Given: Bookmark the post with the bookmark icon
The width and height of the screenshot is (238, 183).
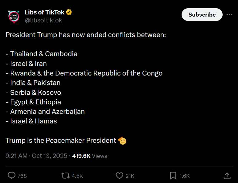Looking at the screenshot, I should click(x=173, y=176).
